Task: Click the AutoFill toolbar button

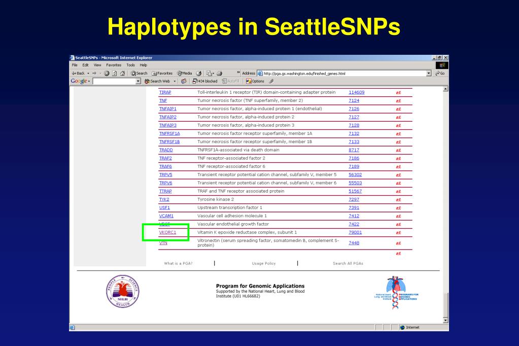Action: coord(231,81)
